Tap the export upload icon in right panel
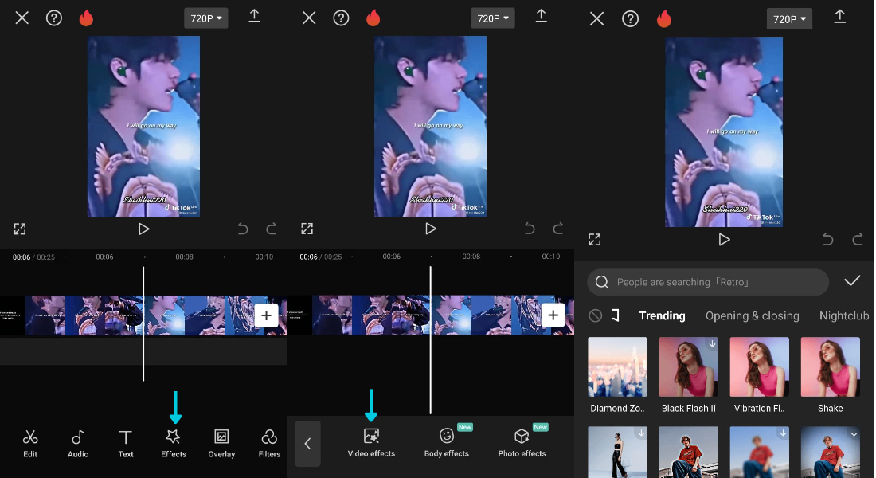 tap(839, 17)
